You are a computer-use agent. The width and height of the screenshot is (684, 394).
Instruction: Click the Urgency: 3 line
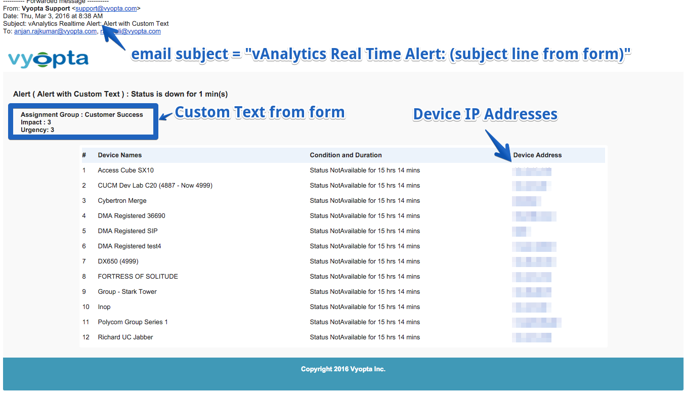[x=37, y=130]
